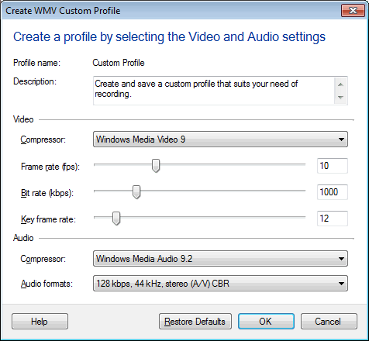369x341 pixels.
Task: Expand the Audio formats dropdown
Action: tap(220, 284)
